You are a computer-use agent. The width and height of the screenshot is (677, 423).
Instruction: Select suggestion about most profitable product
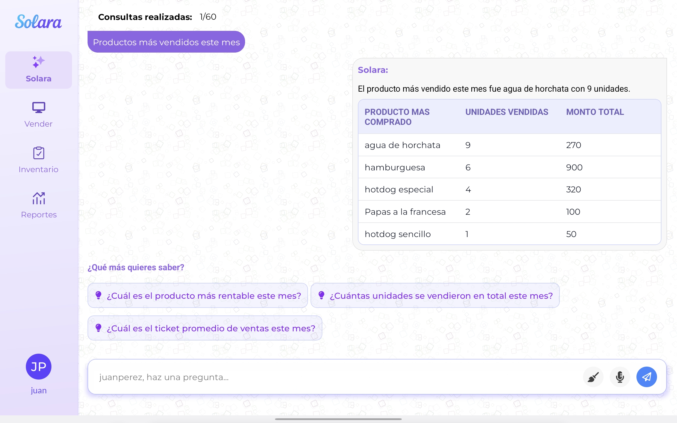click(197, 296)
